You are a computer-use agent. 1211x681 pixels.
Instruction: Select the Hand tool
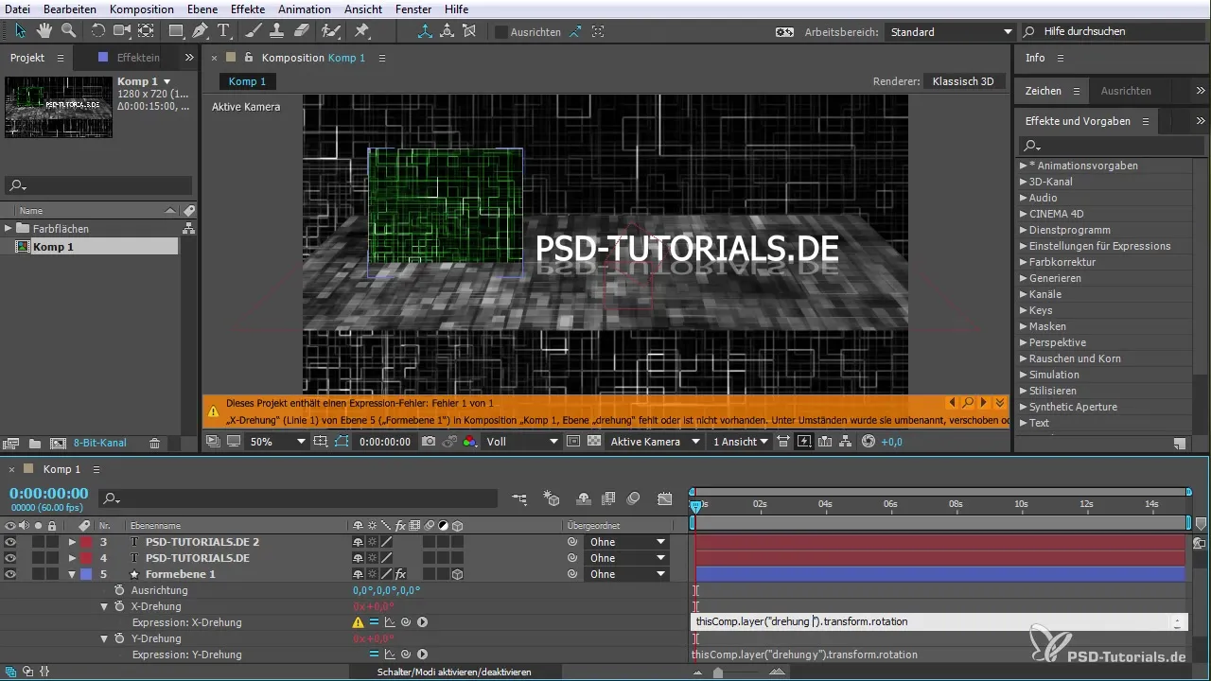tap(44, 31)
